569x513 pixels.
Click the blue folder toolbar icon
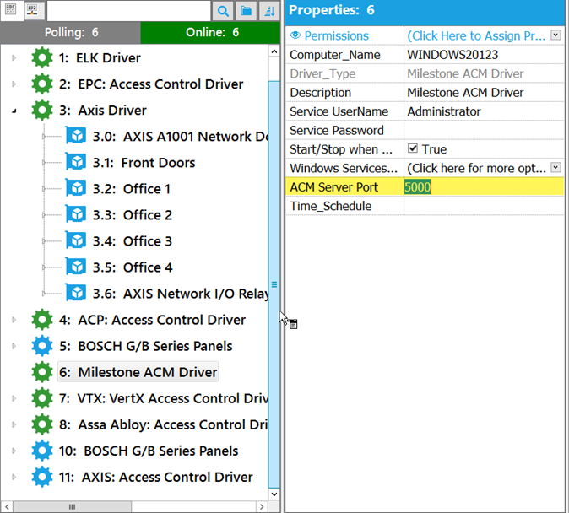(x=246, y=11)
